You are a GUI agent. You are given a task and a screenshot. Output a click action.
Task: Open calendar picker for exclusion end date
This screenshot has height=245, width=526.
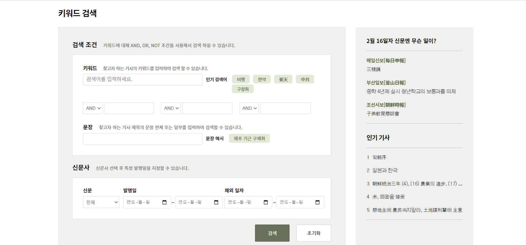tap(318, 202)
